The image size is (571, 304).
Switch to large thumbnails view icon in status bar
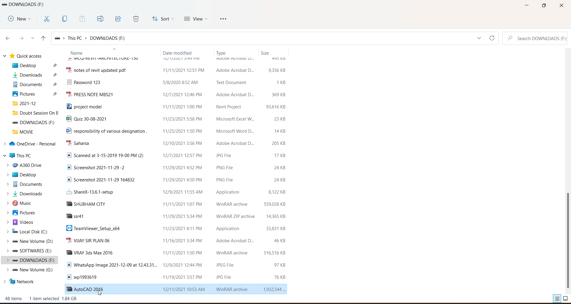pyautogui.click(x=566, y=299)
